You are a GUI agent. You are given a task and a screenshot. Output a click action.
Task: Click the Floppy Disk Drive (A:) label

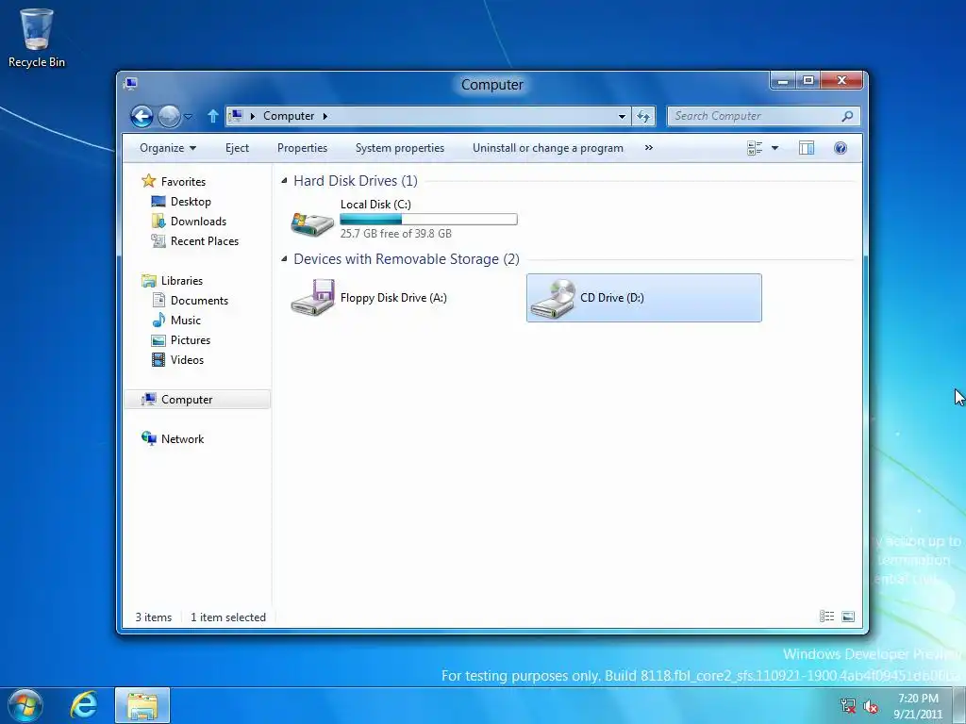(x=393, y=298)
